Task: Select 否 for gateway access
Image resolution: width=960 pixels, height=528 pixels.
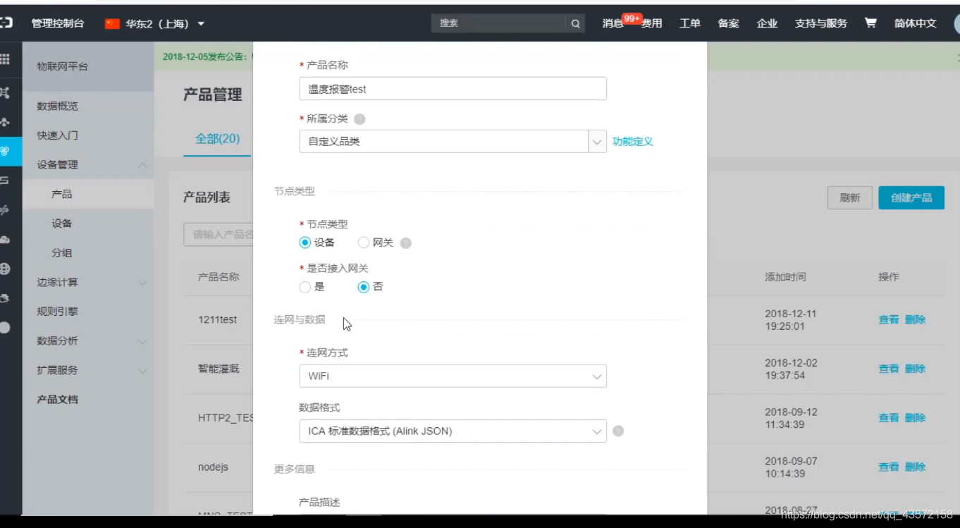Action: pos(363,287)
